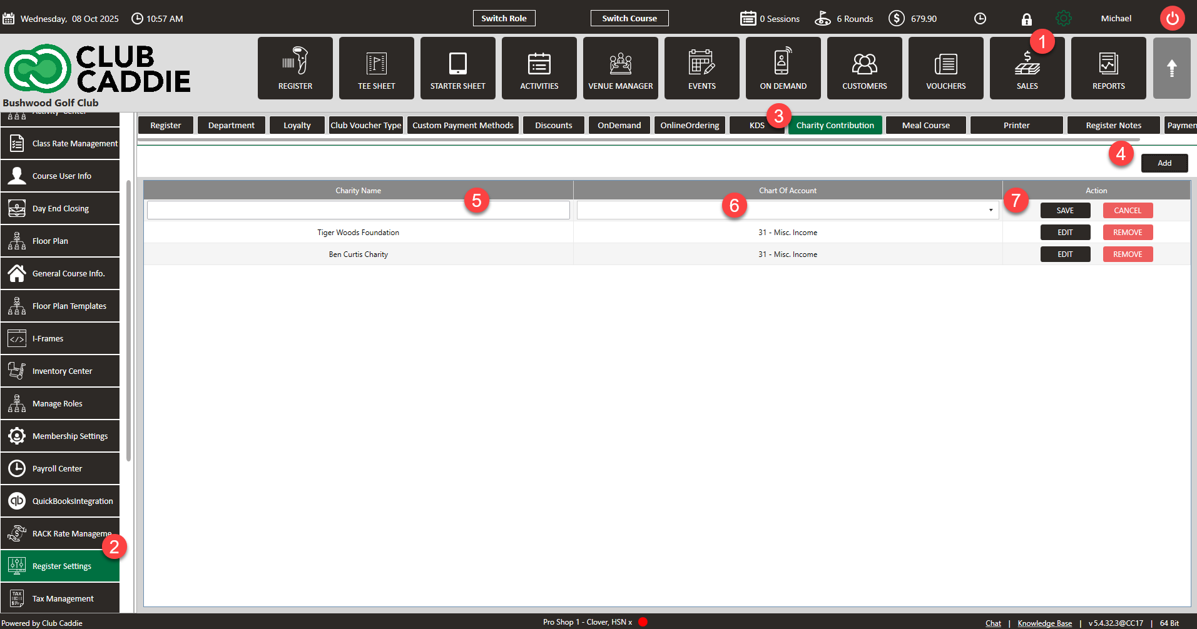Open the Register barcode scanner module
This screenshot has height=629, width=1197.
295,68
